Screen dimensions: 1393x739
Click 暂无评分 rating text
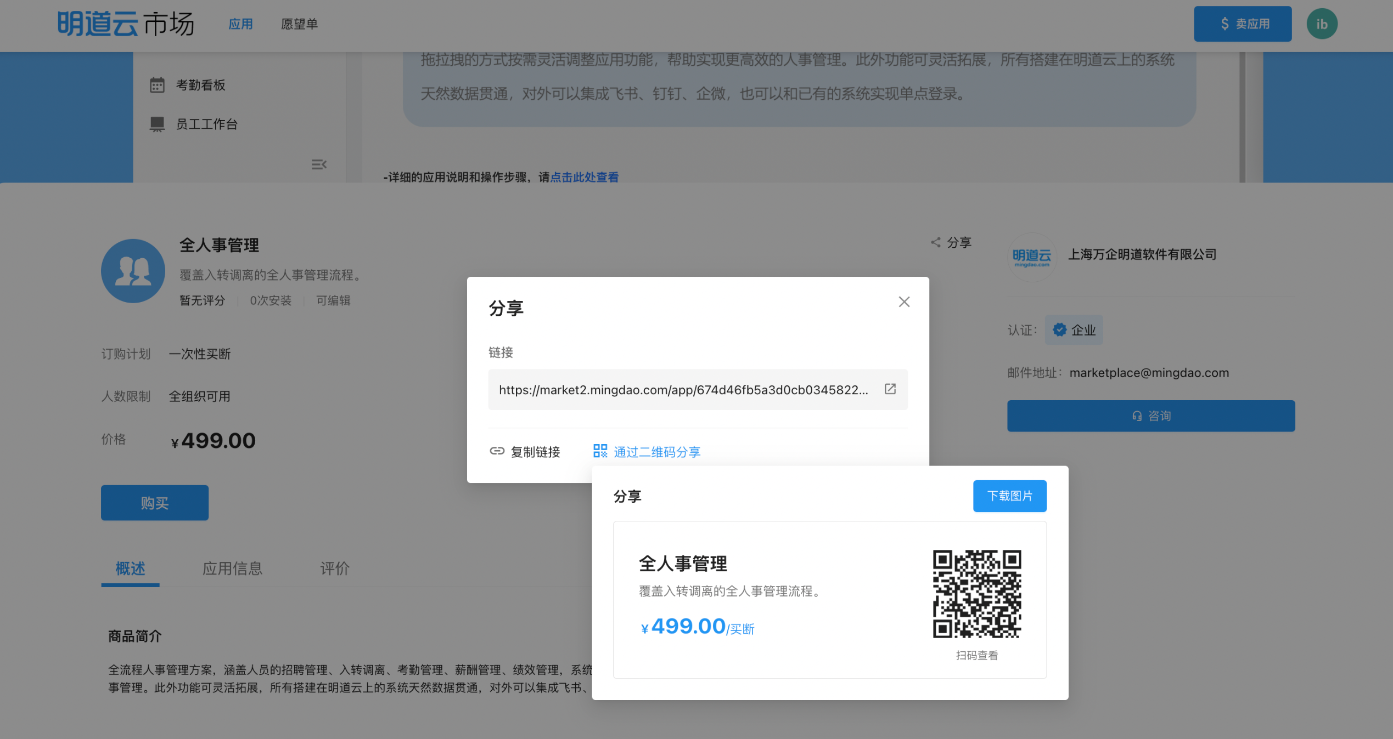202,300
